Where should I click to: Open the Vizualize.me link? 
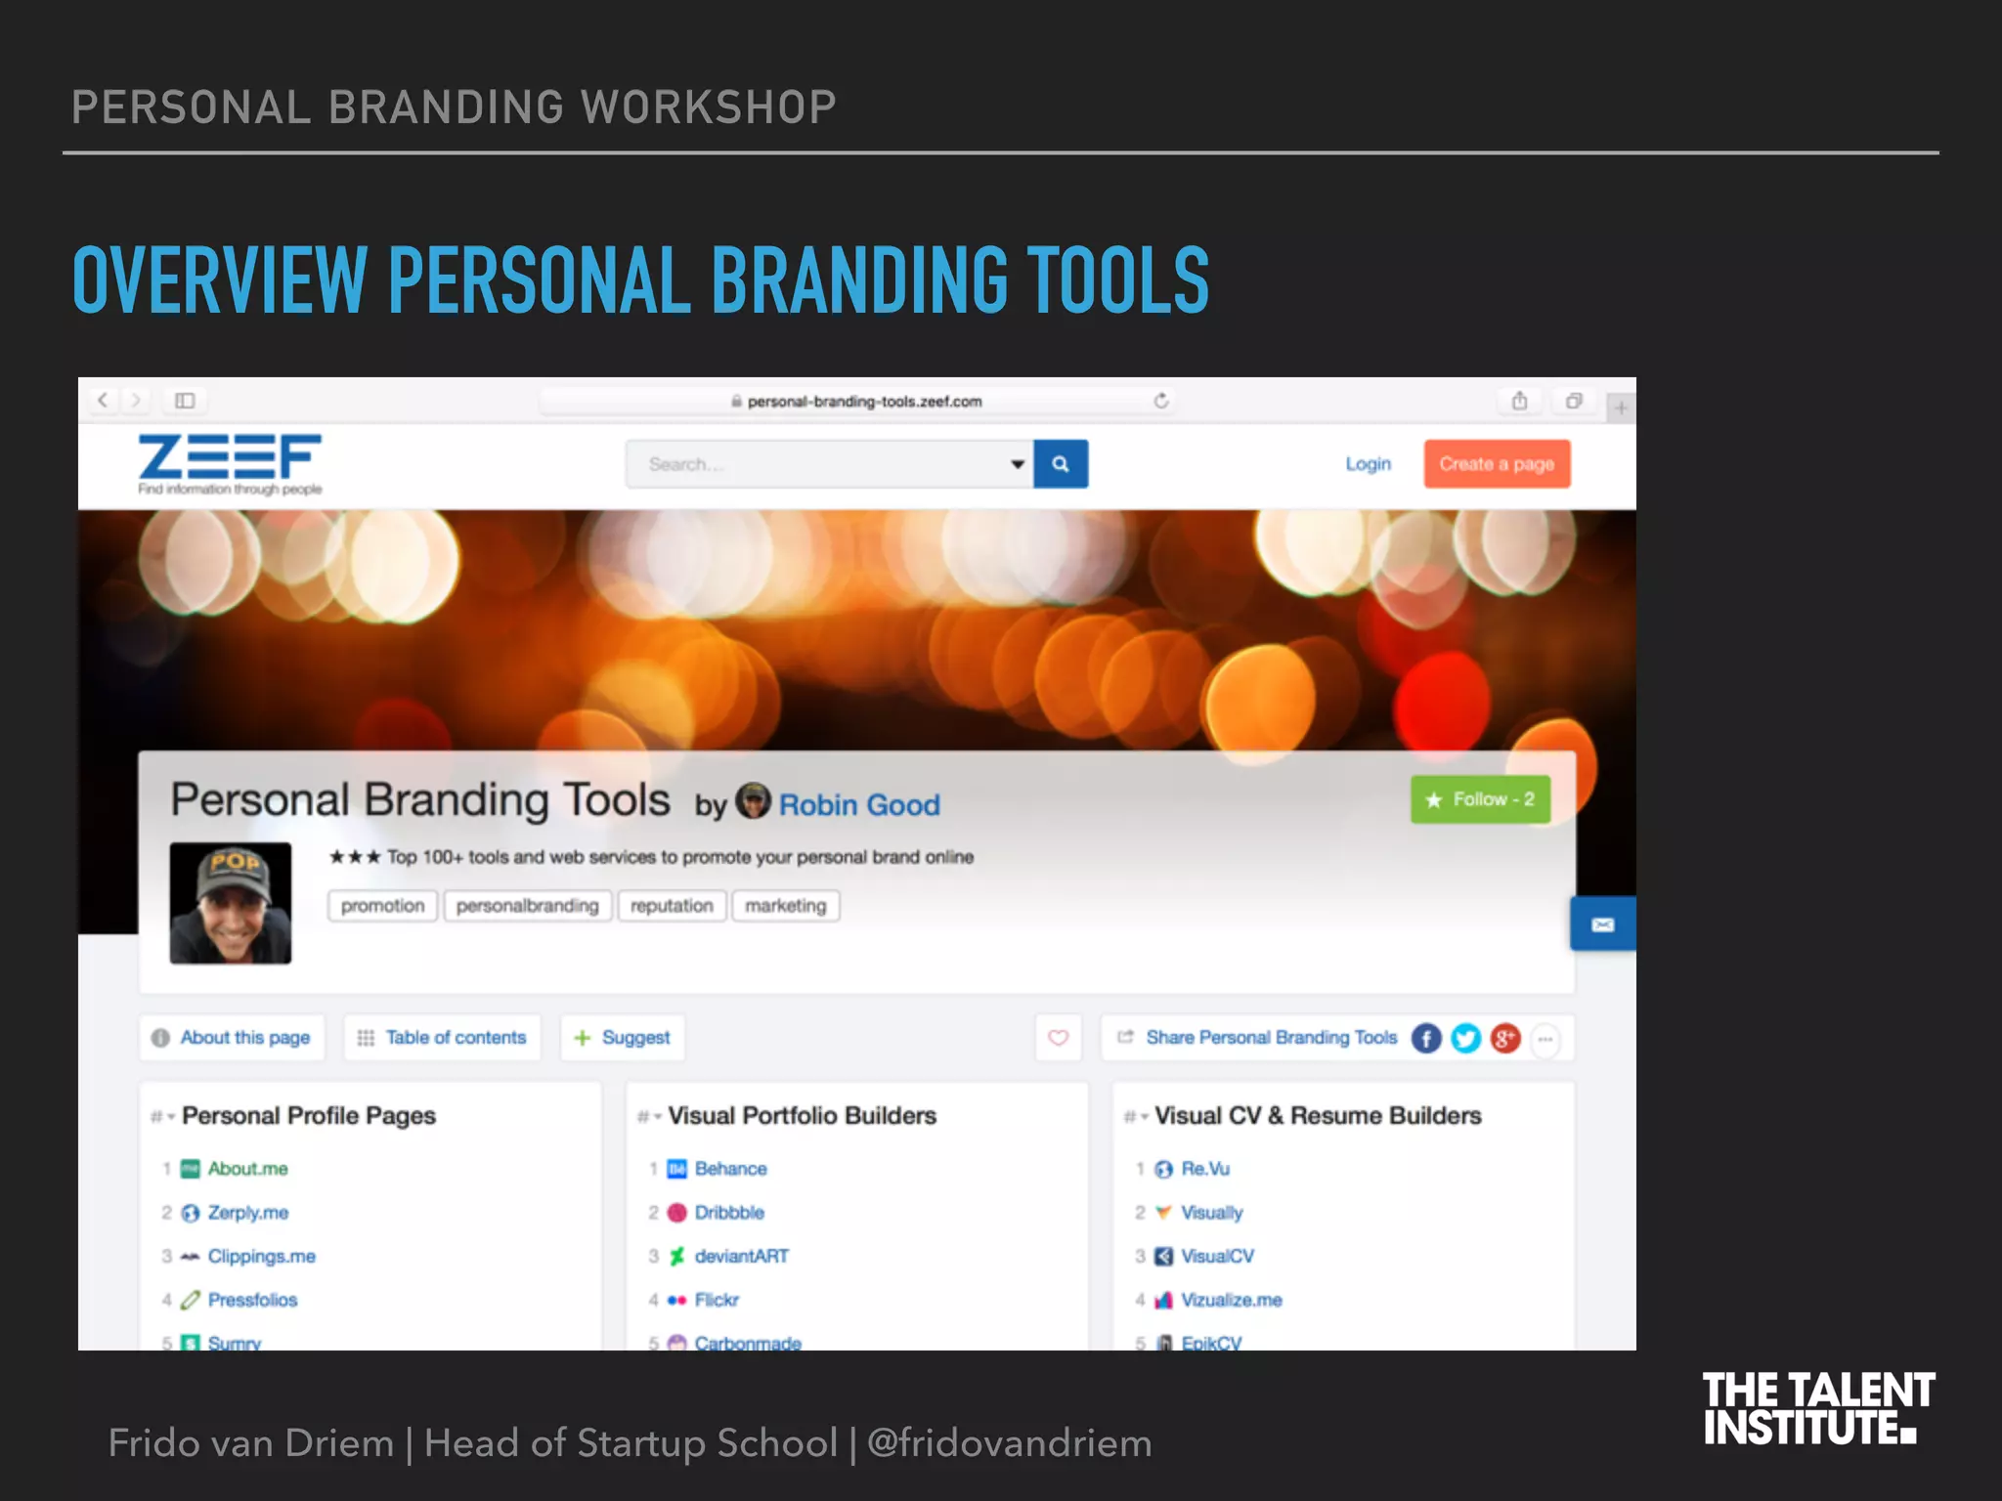point(1231,1300)
